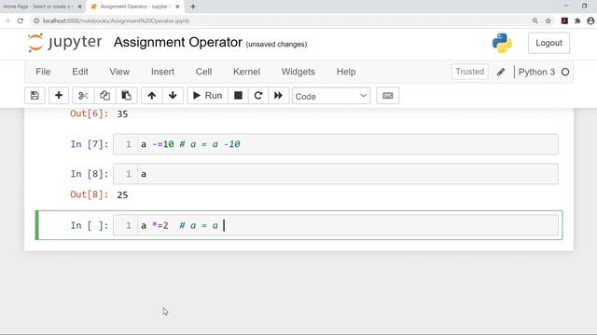Click the Python 3 kernel name
597x335 pixels.
point(536,72)
